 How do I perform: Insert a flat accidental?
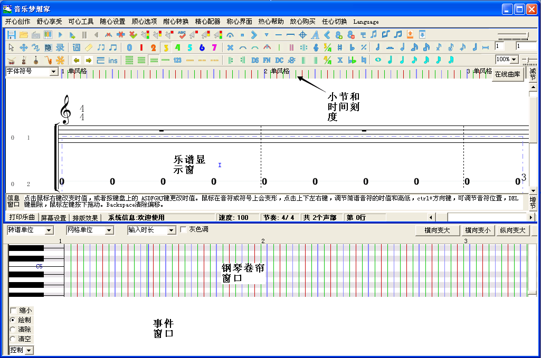point(352,47)
